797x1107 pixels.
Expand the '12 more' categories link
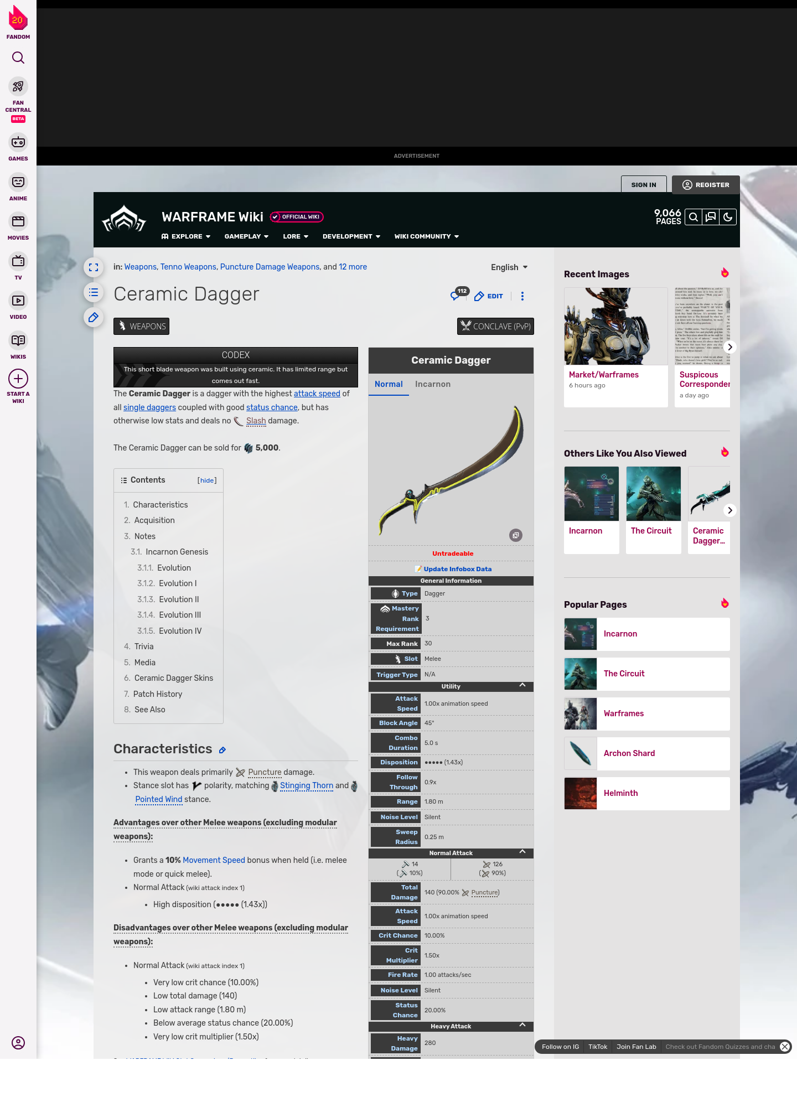(353, 267)
